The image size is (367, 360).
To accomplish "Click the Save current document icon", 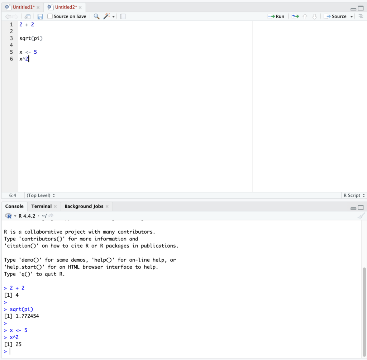I will point(40,16).
